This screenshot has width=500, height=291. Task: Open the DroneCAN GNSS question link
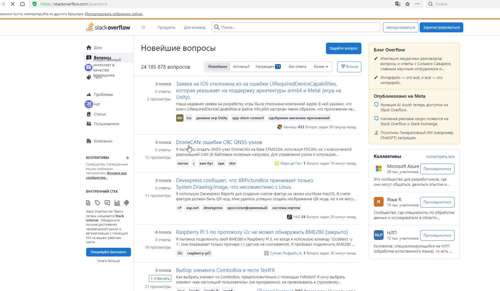[219, 142]
